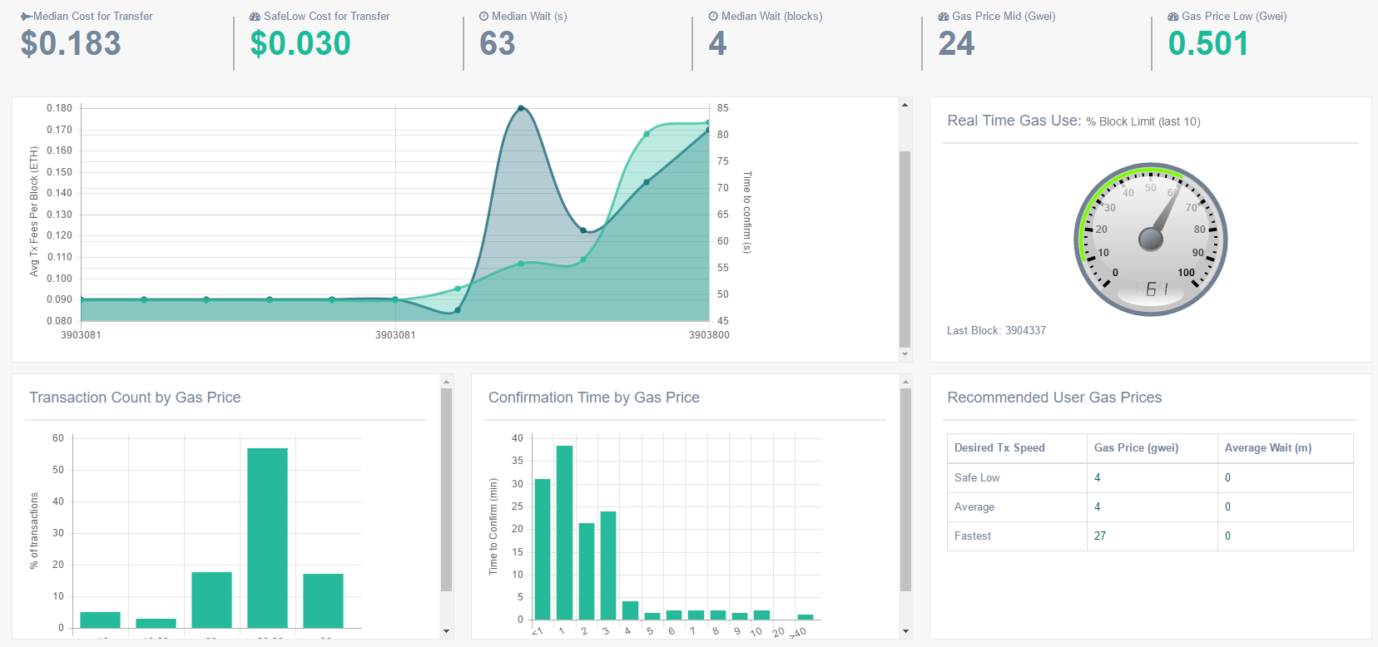Click the top chart's scroll-down arrow
Image resolution: width=1378 pixels, height=647 pixels.
coord(905,354)
